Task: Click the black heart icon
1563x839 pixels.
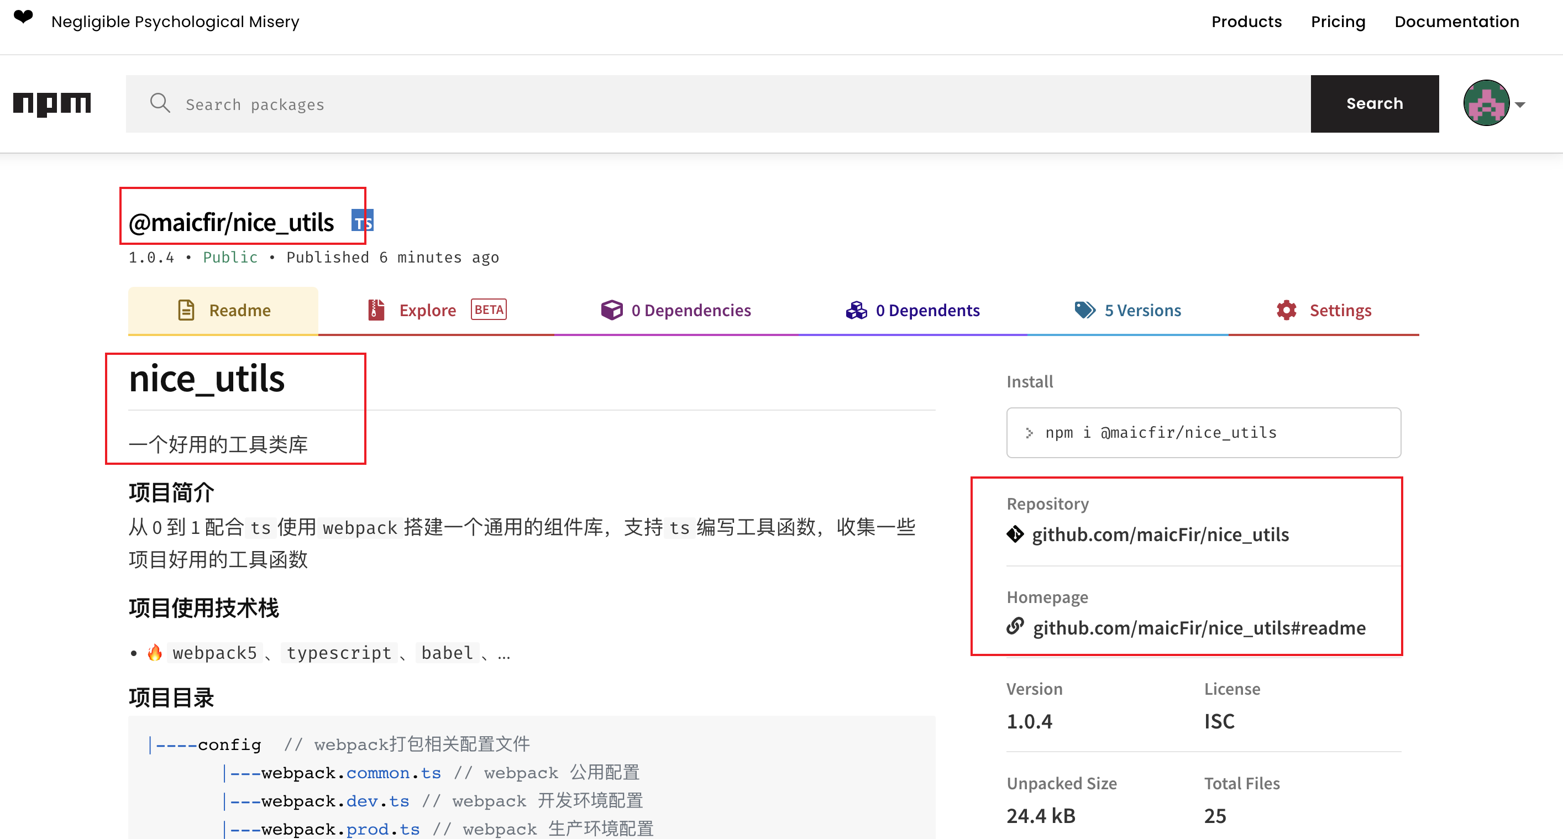Action: pos(23,17)
